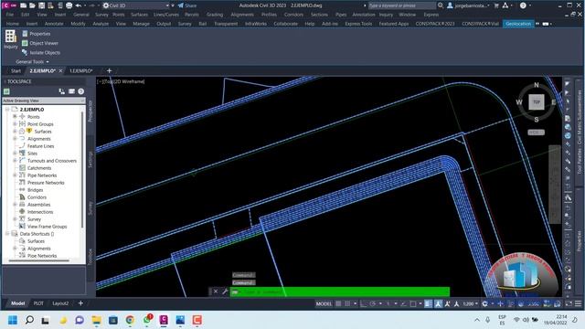
Task: Expand the Surfaces node under 2.EJEMPLO
Action: (15, 132)
